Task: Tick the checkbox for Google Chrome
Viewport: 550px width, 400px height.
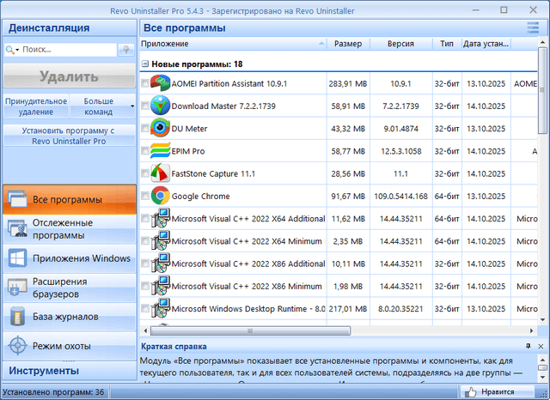Action: coord(144,196)
